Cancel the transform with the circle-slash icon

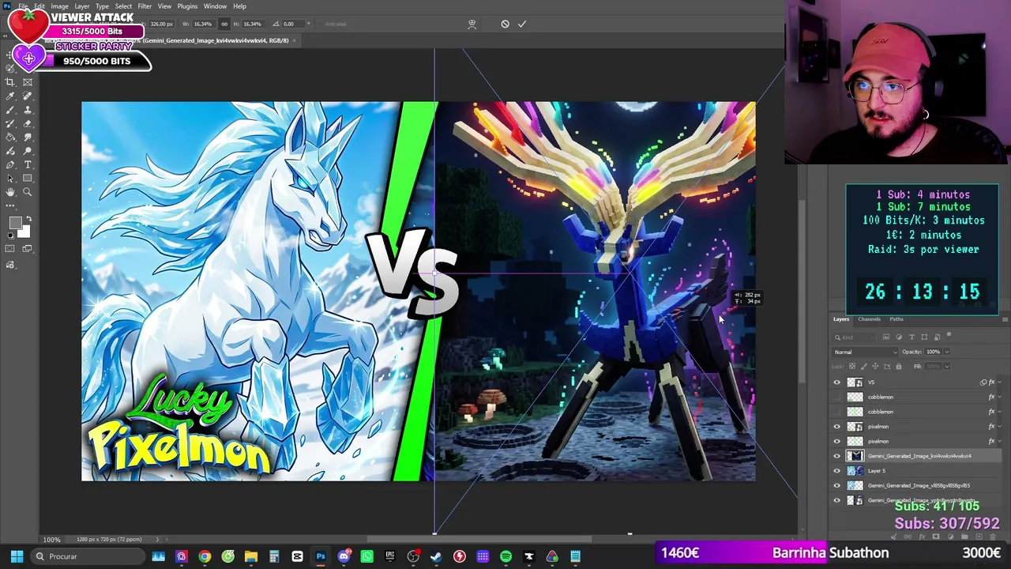point(505,24)
